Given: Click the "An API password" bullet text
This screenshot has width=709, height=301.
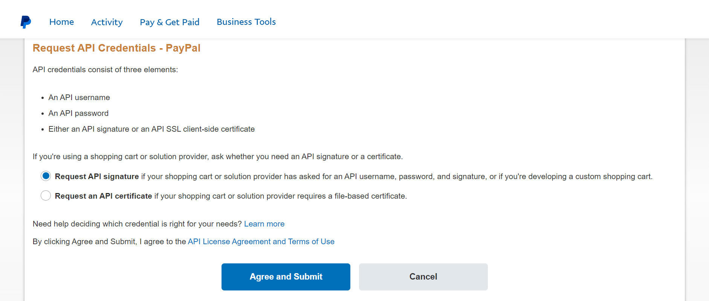Looking at the screenshot, I should click(78, 113).
